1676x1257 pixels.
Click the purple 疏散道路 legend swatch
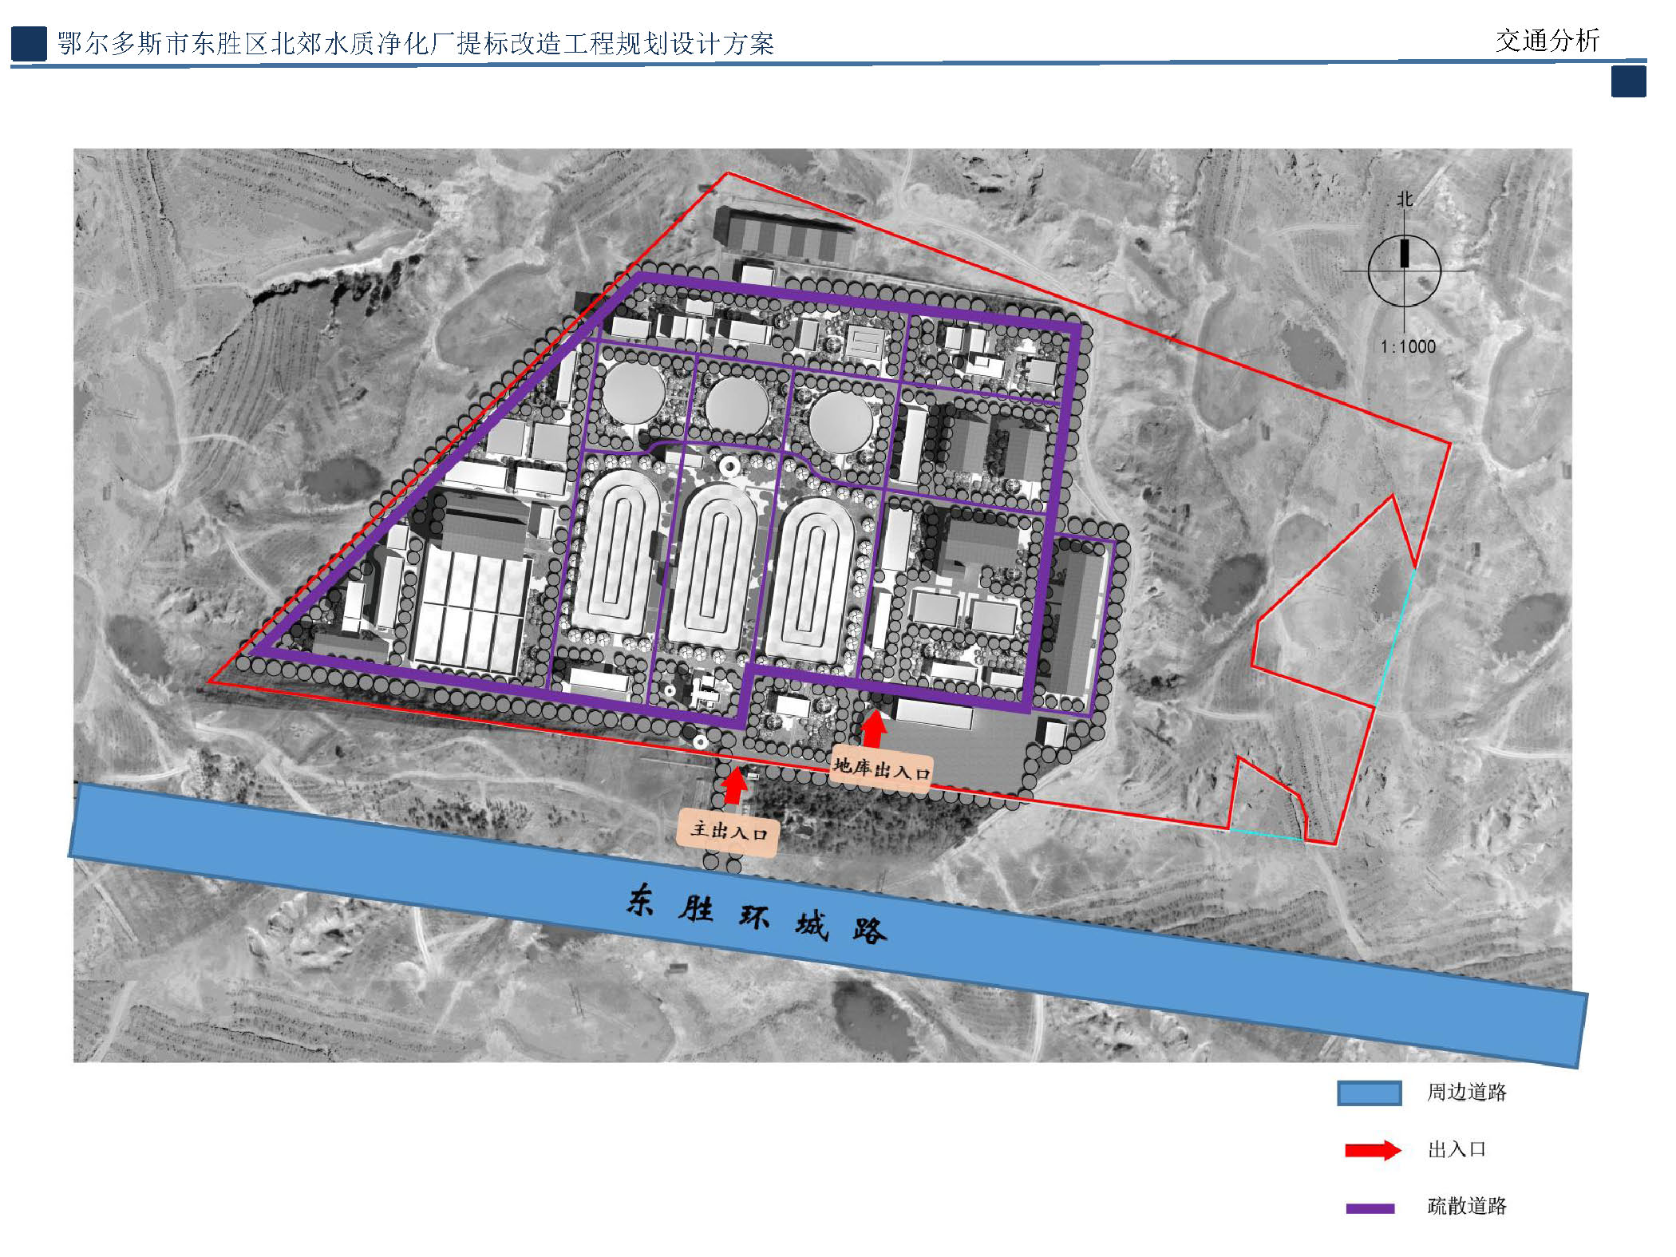(1370, 1208)
